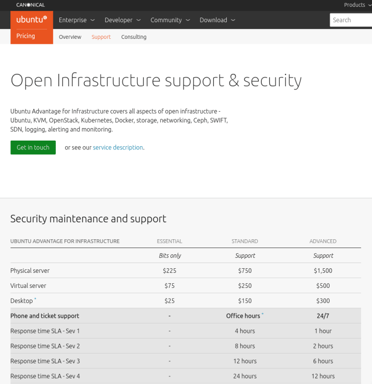Click the $150 Desktop price
The width and height of the screenshot is (372, 384).
(245, 301)
